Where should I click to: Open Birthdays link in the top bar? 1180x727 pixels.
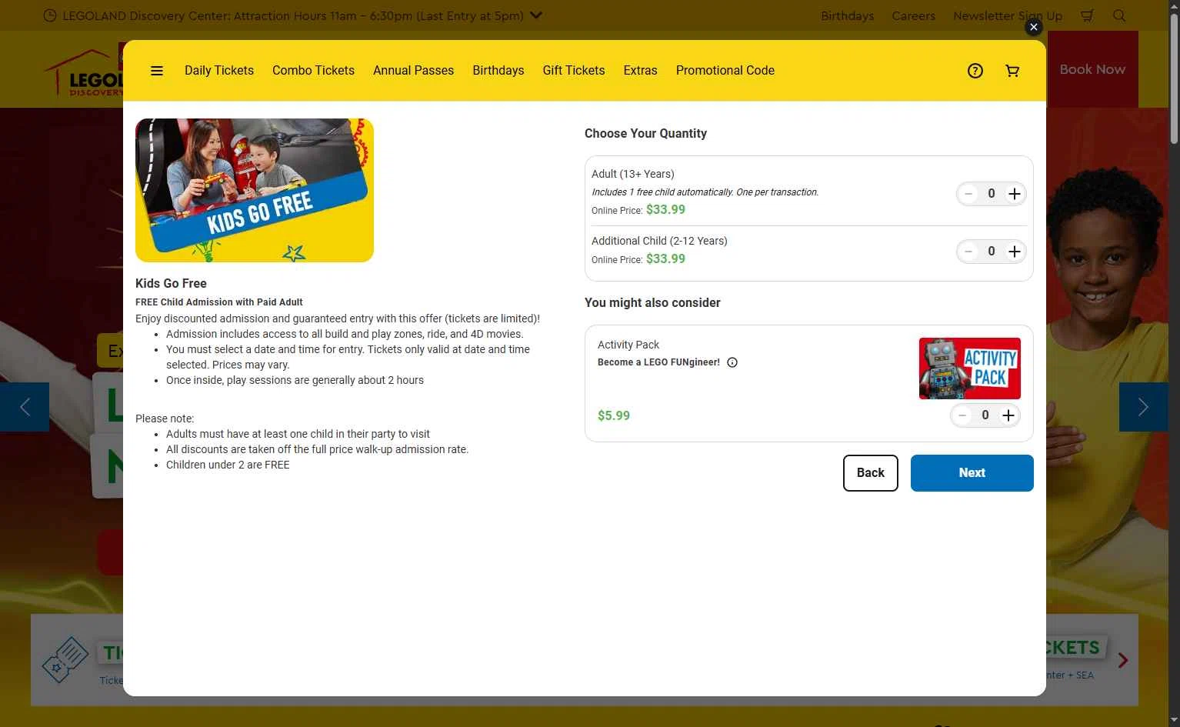[x=847, y=16]
